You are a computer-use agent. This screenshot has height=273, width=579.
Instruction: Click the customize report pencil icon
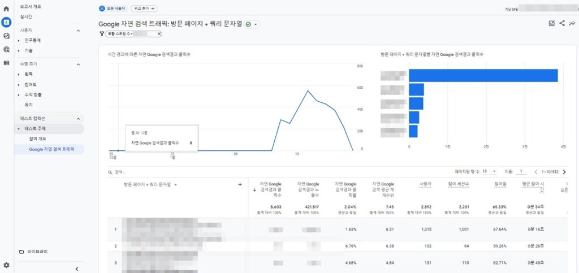tap(552, 23)
